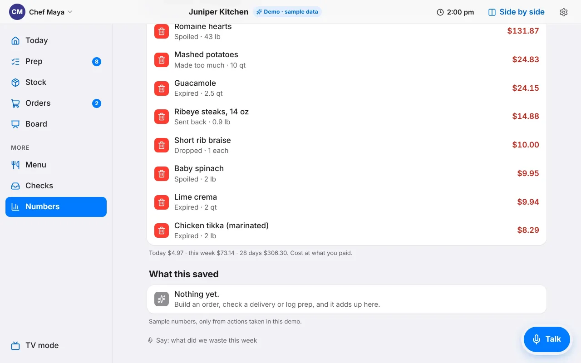Click the Talk voice button

[x=547, y=339]
